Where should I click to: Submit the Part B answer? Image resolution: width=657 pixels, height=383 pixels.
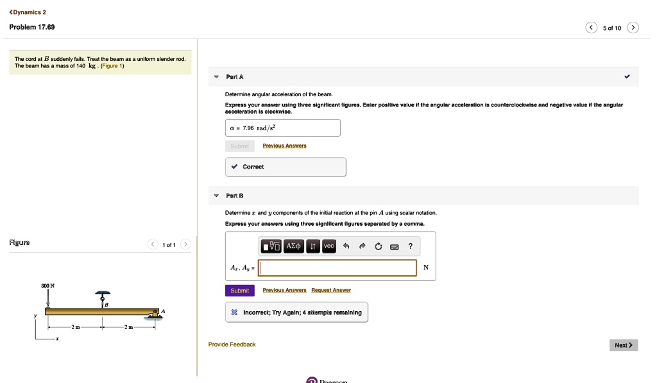[239, 291]
